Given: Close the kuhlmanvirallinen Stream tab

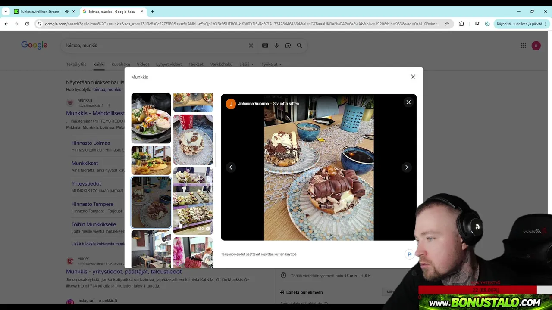Looking at the screenshot, I should (x=74, y=12).
